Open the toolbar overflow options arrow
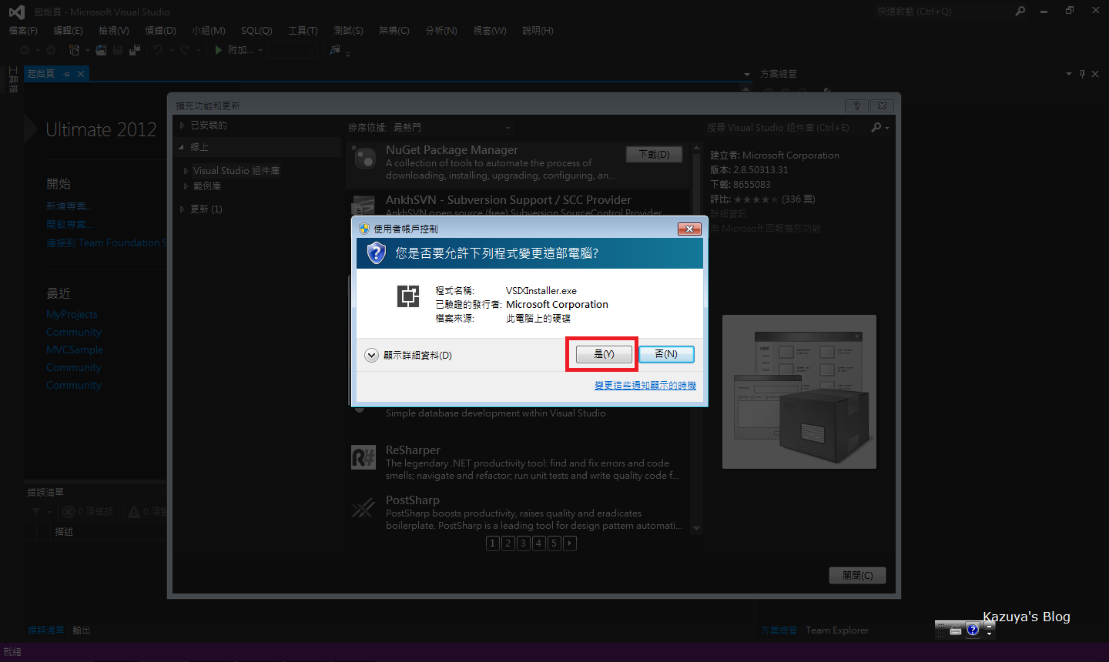Screen dimensions: 1109x662 coord(348,55)
